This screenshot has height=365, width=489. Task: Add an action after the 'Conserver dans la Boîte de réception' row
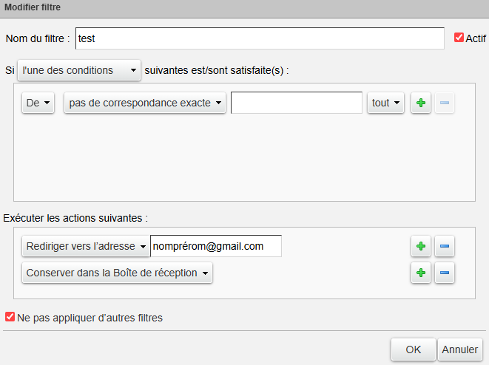[x=421, y=273]
